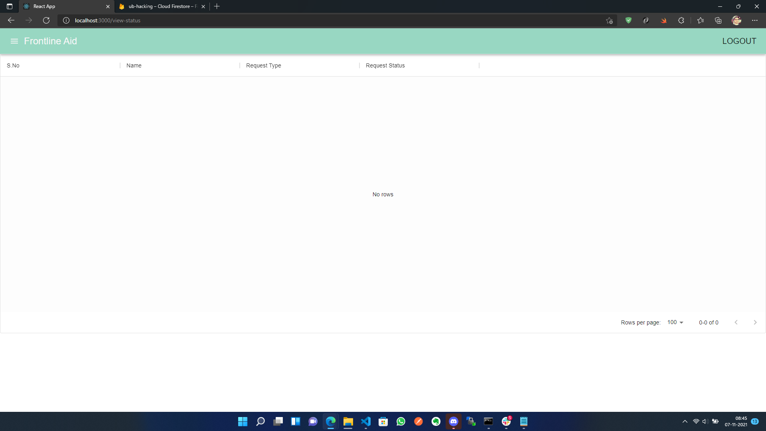The height and width of the screenshot is (431, 766).
Task: Open browser favorites star list icon
Action: 701,20
